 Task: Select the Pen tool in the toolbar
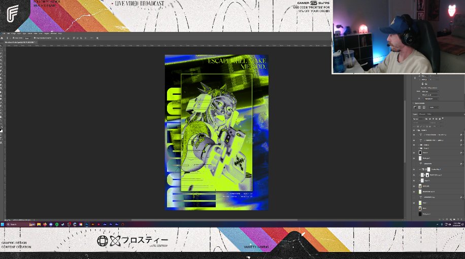pos(2,102)
